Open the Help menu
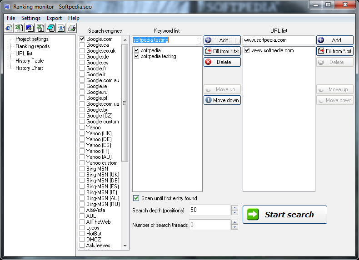Image resolution: width=359 pixels, height=260 pixels. tap(74, 18)
